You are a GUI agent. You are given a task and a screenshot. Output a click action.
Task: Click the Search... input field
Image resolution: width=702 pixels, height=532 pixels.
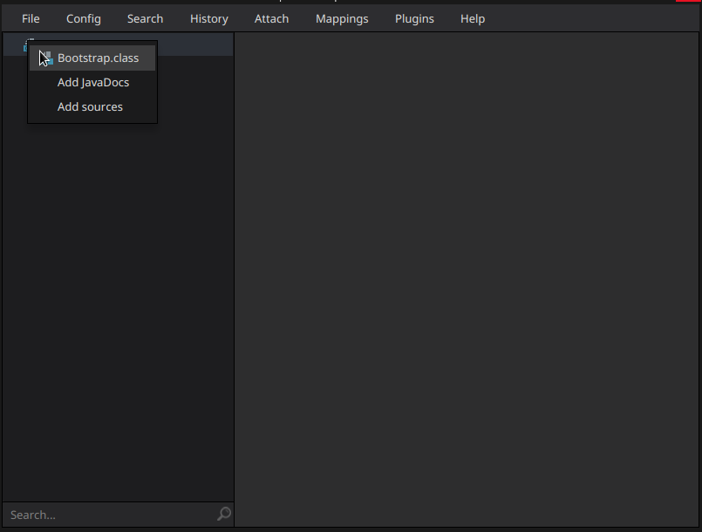pos(105,515)
